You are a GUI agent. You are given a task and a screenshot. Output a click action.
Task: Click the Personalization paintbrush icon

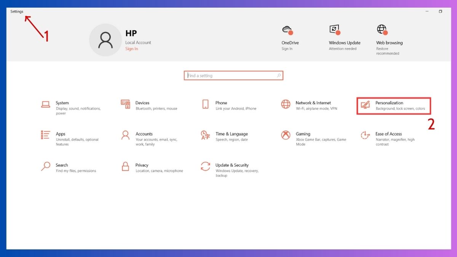366,104
